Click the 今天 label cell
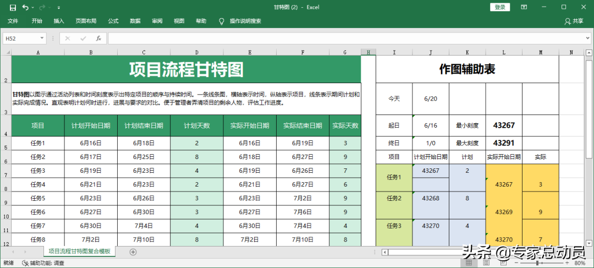The image size is (594, 268). point(394,99)
